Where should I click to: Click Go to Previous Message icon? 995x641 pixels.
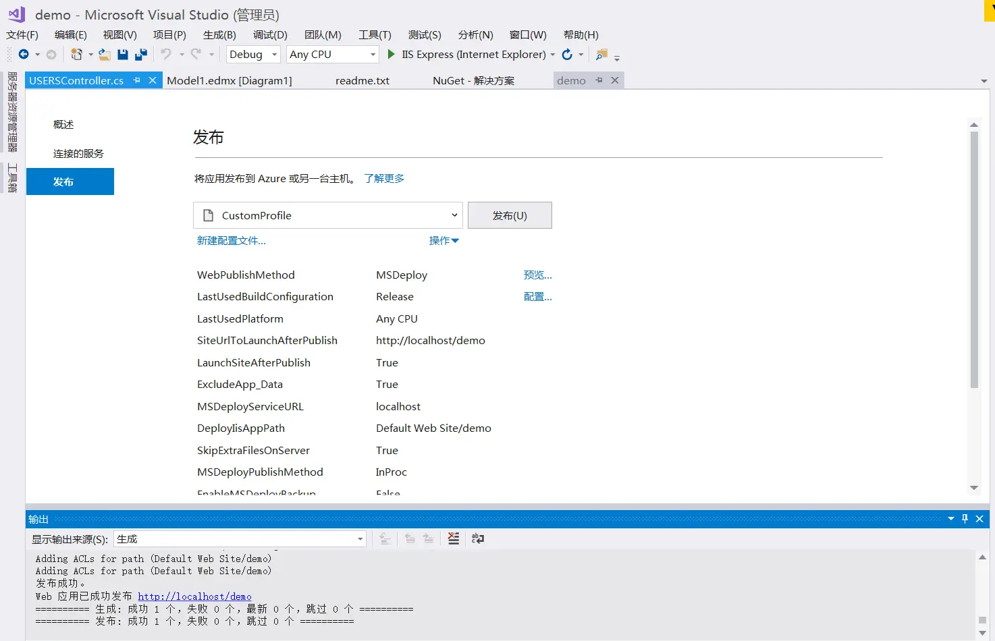click(410, 538)
